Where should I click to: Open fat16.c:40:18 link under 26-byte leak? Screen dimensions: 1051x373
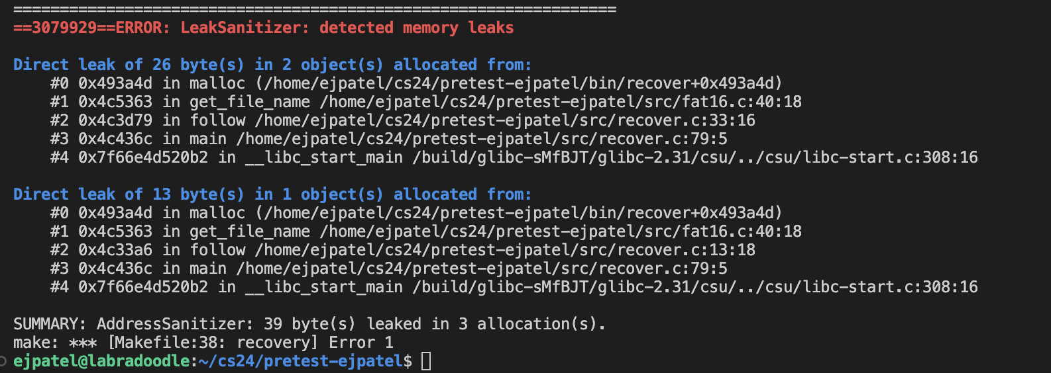[x=561, y=102]
